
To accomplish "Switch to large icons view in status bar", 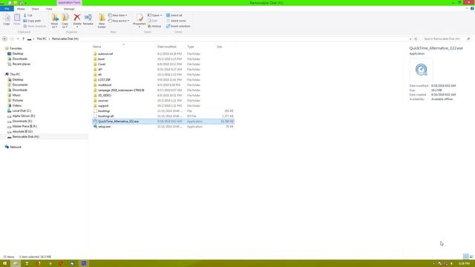I will (471, 257).
